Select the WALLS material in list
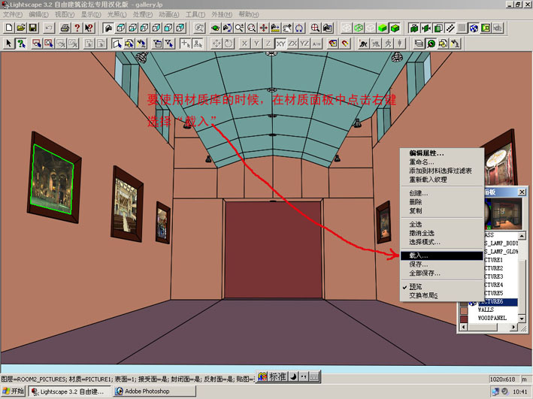The image size is (533, 399). (x=486, y=310)
